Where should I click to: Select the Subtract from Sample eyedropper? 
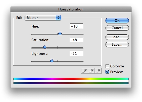point(98,71)
